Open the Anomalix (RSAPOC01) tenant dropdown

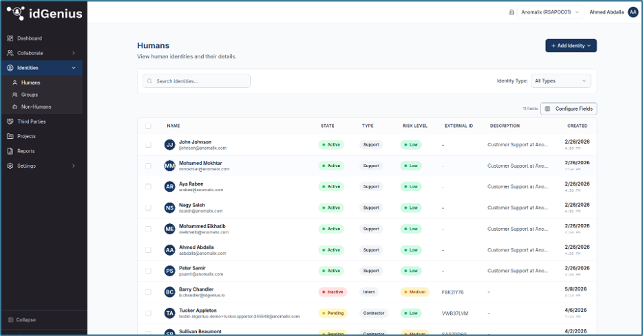pos(550,12)
